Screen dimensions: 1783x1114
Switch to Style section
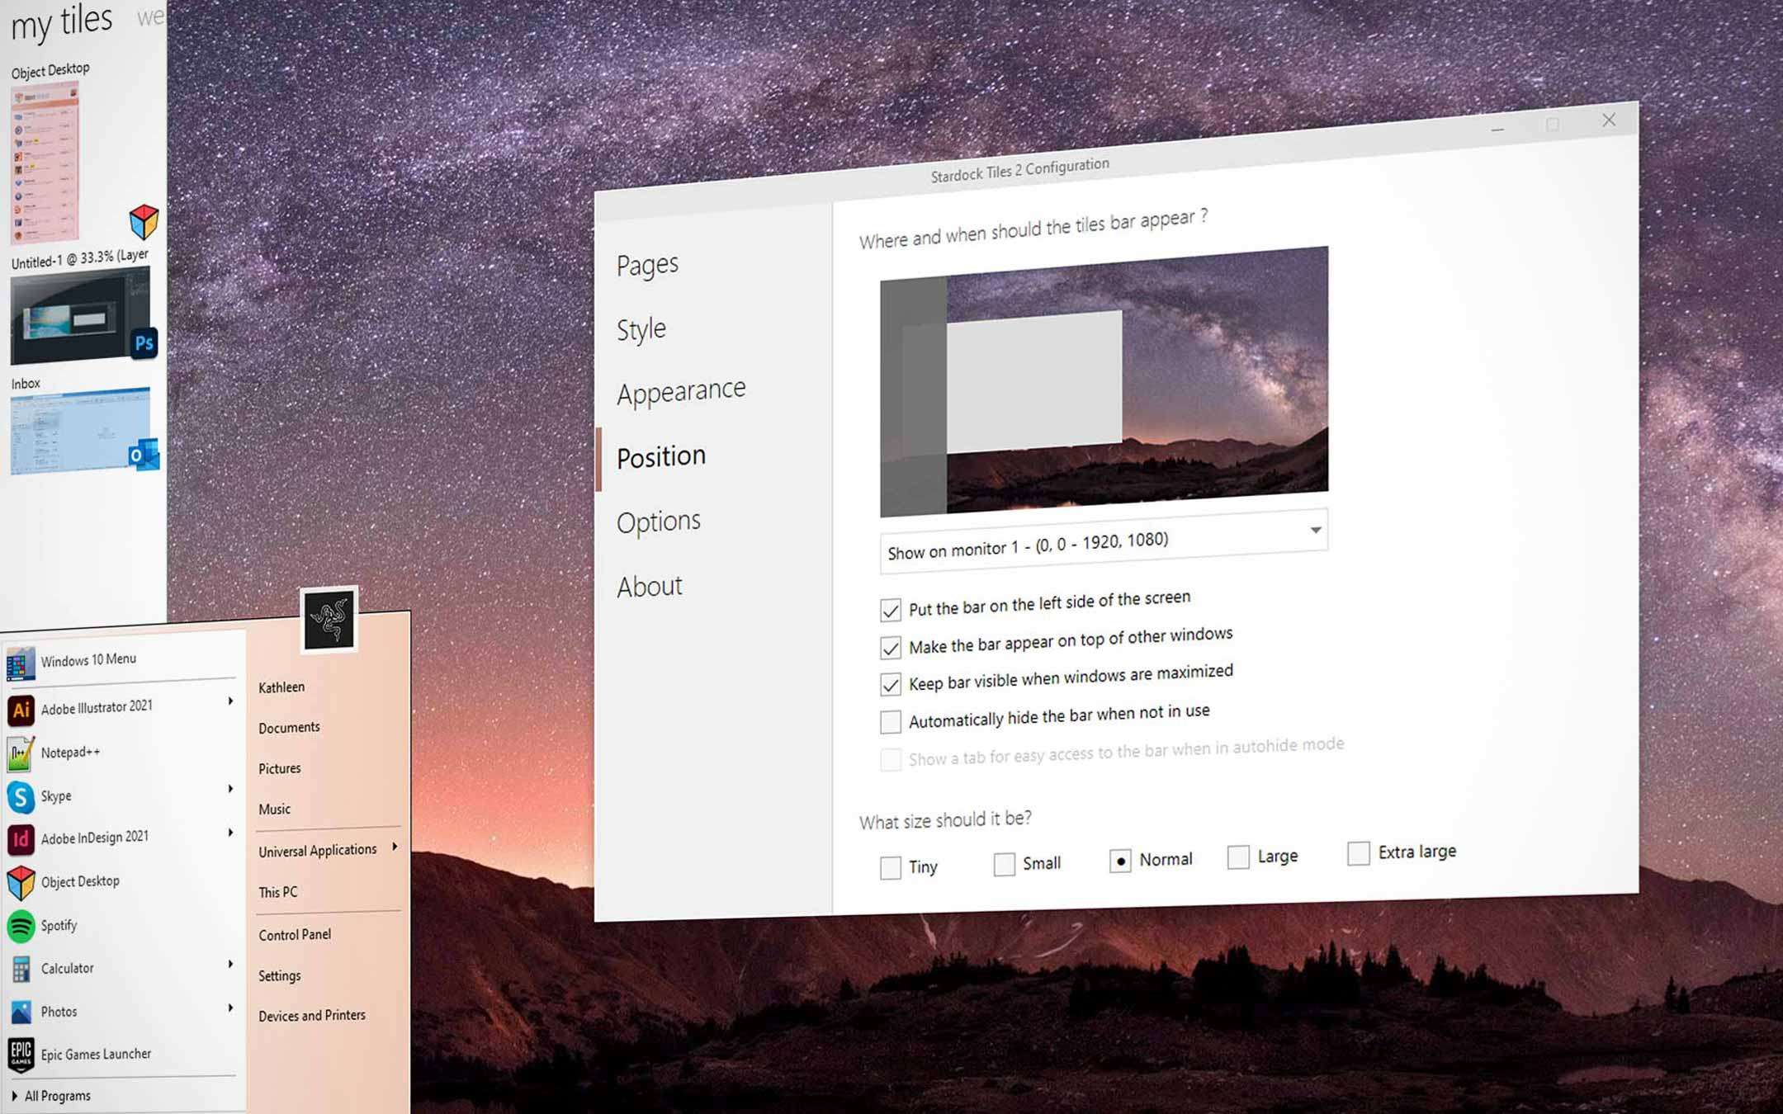[x=641, y=329]
